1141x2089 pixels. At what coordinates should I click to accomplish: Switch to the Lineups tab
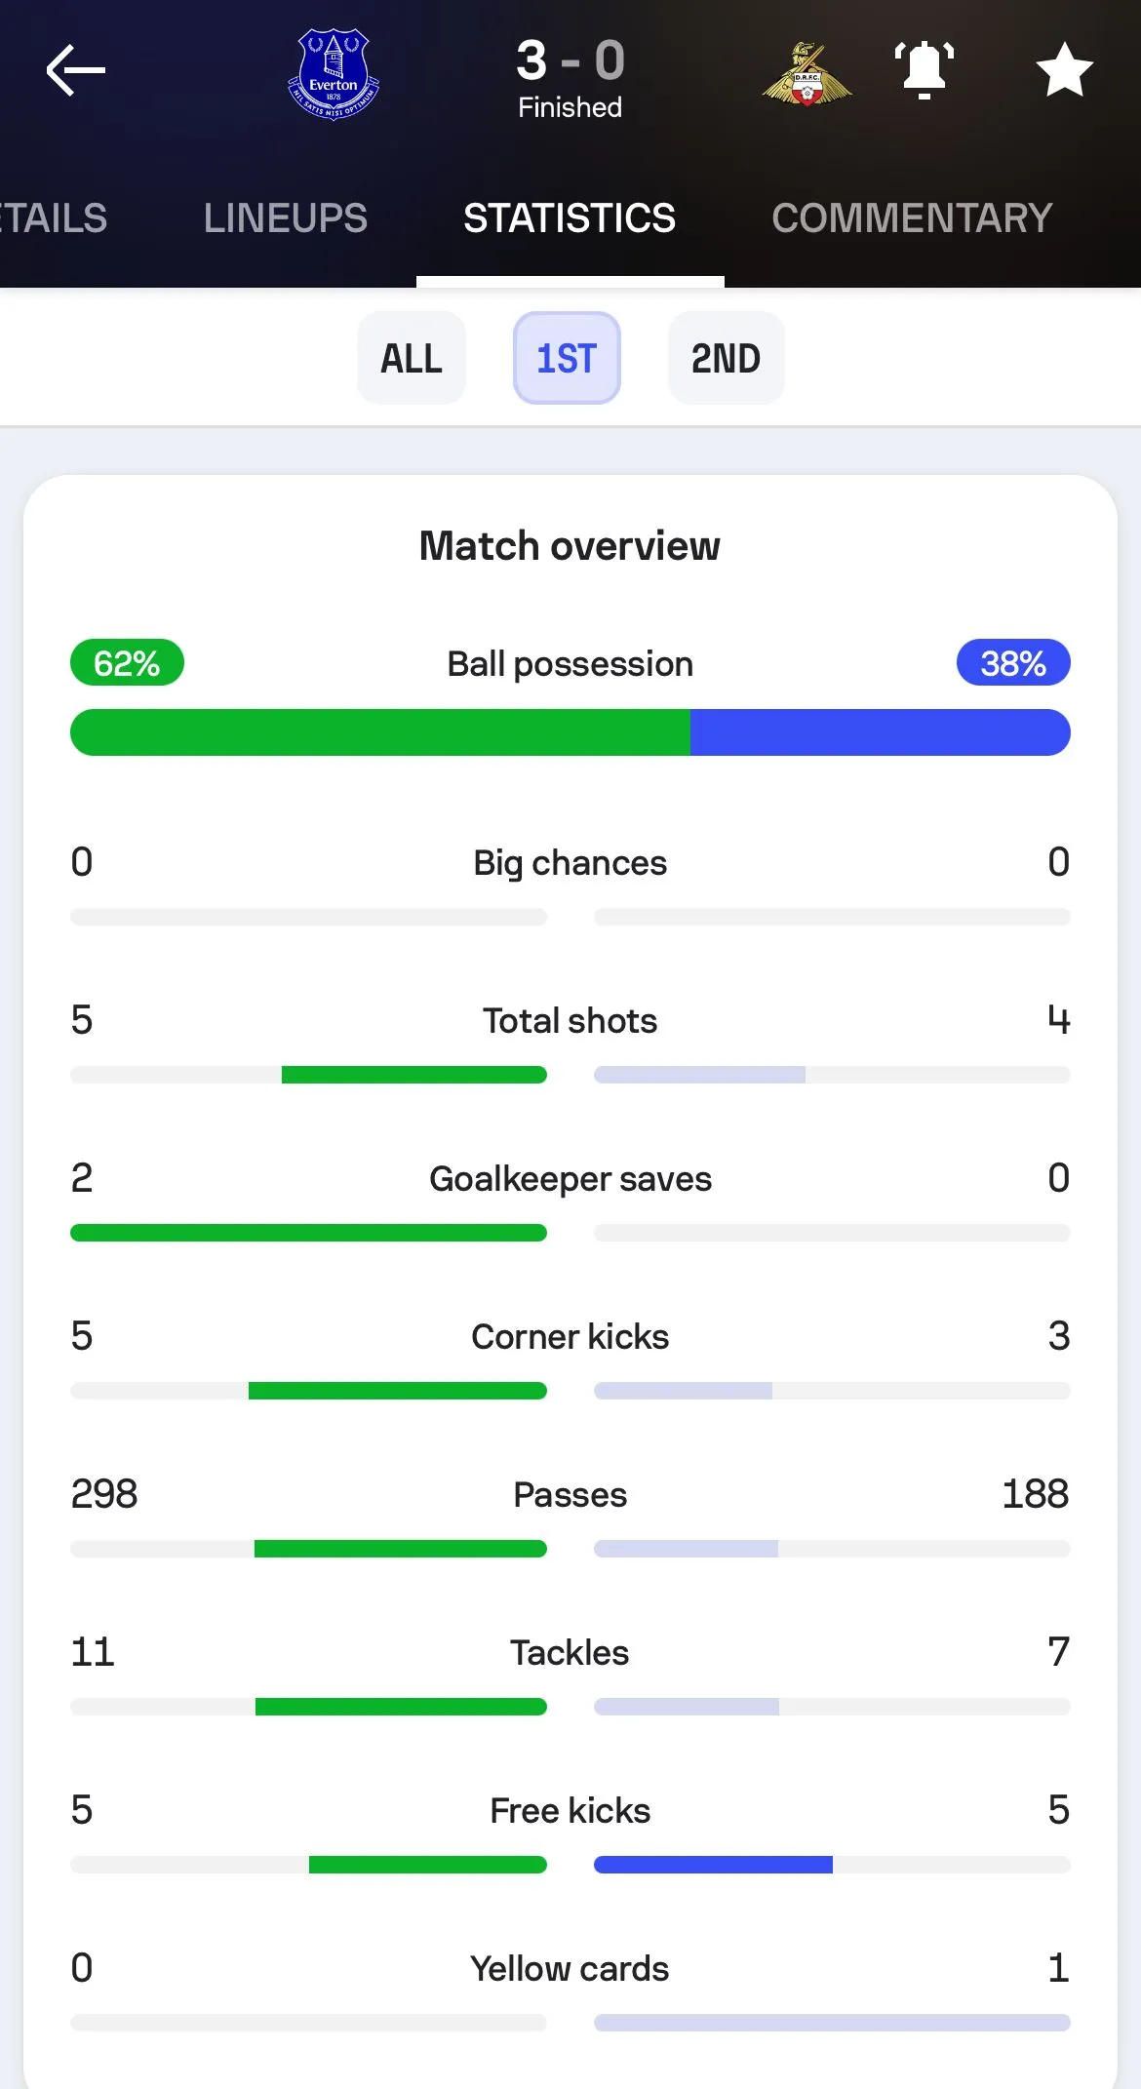pos(286,218)
